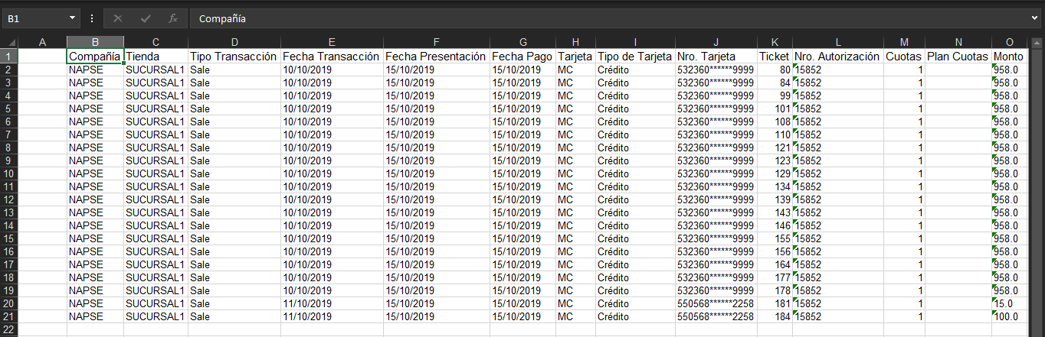Screen dimensions: 1045x337
Task: Select row 21 header
Action: pos(8,316)
